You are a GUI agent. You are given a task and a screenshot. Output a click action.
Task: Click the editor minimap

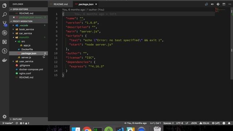[x=220, y=10]
